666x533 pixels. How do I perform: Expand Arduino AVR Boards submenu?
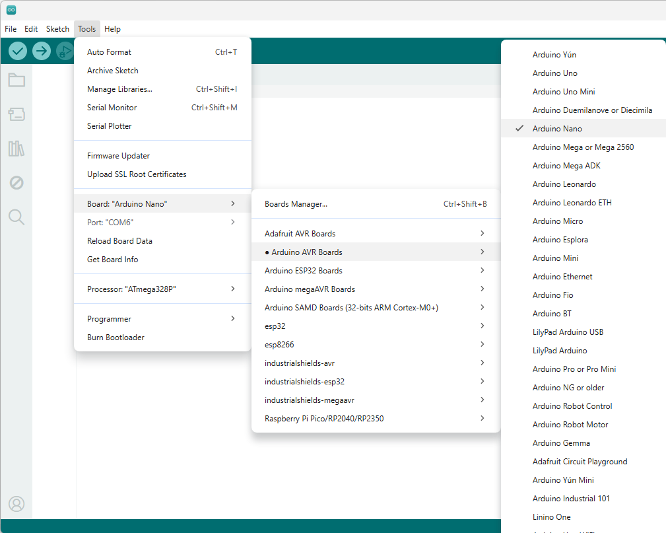(x=376, y=252)
